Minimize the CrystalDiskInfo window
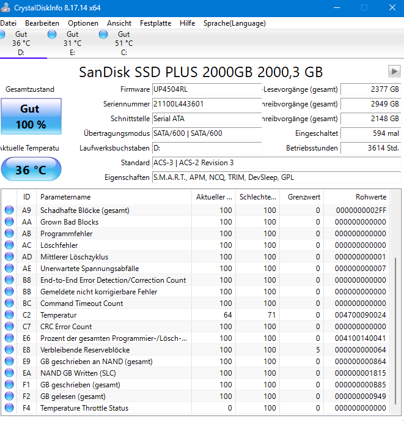This screenshot has width=404, height=421. (337, 7)
